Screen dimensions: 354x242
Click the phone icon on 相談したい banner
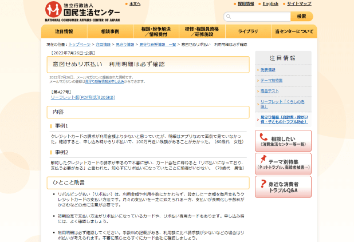(x=263, y=137)
